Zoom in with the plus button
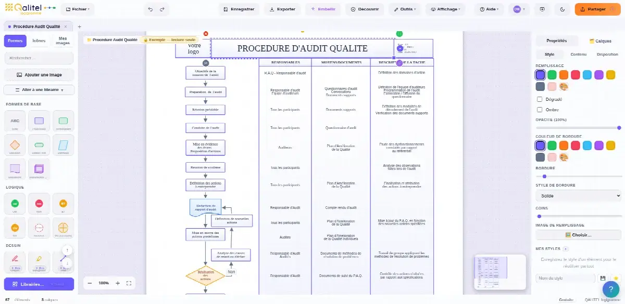 click(x=118, y=283)
